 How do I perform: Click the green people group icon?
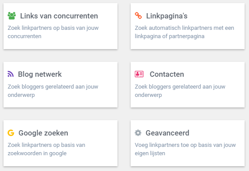tap(11, 16)
